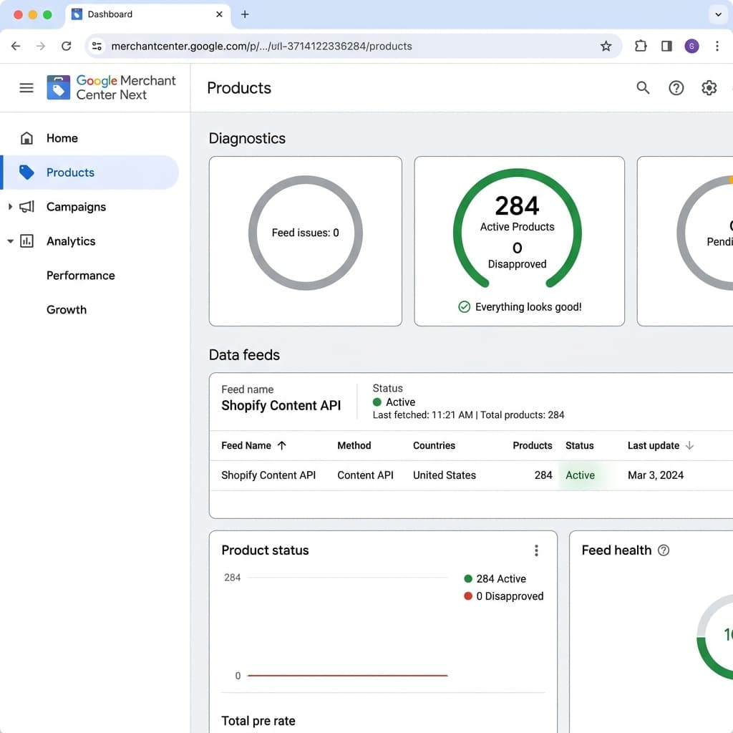Toggle the browser side panel icon

point(666,46)
